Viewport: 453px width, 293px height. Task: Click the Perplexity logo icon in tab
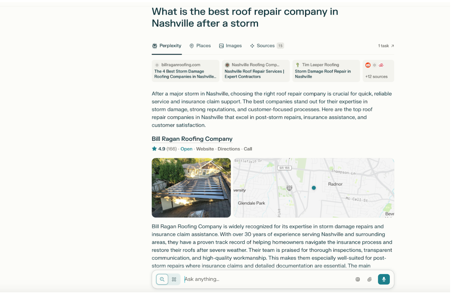point(155,46)
